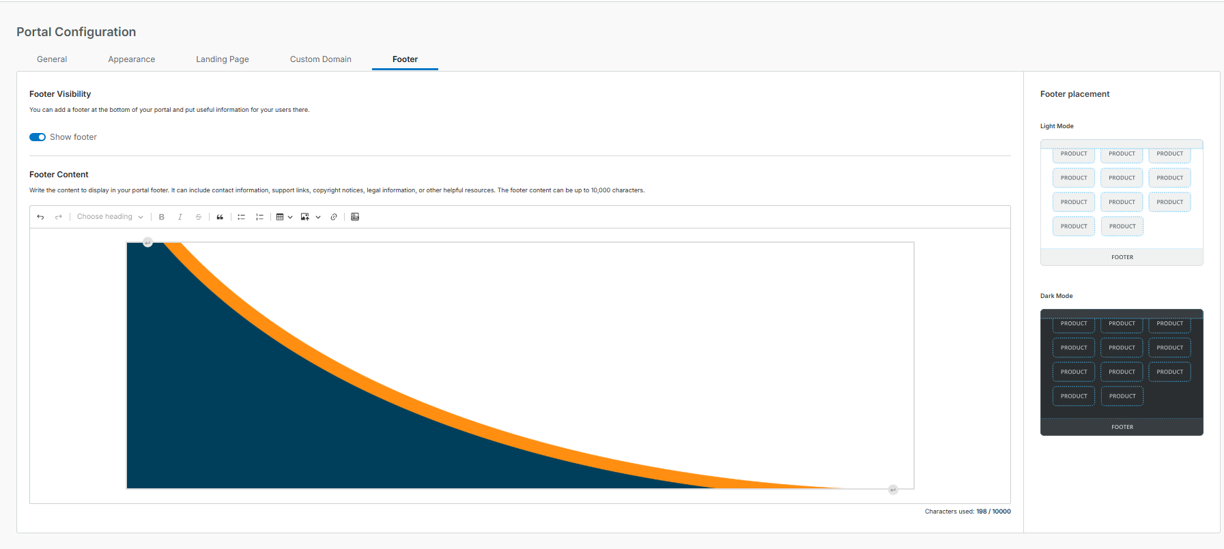Click the Light Mode footer placement preview

[1122, 203]
